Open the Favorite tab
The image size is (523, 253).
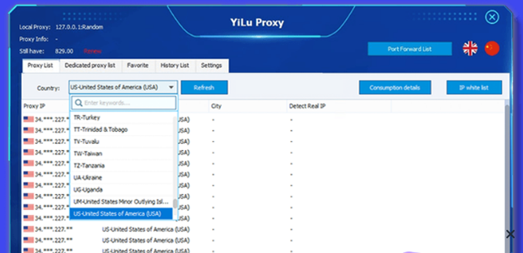pyautogui.click(x=138, y=66)
